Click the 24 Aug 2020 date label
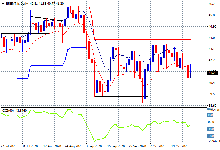Viewport: 220px width, 150px height. click(x=74, y=146)
